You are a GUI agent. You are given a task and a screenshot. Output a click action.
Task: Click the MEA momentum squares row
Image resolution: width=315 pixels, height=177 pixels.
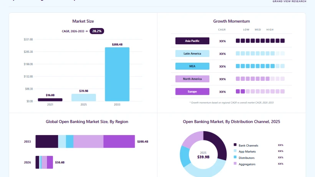(x=260, y=66)
